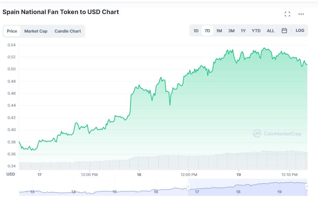Image resolution: width=318 pixels, height=201 pixels.
Task: Select the ALL time range
Action: pos(271,31)
